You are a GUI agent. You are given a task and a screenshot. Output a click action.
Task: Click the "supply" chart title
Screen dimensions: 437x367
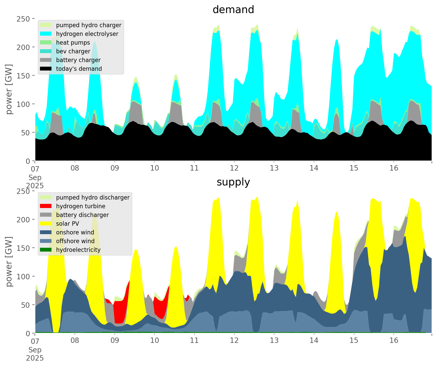pyautogui.click(x=233, y=182)
